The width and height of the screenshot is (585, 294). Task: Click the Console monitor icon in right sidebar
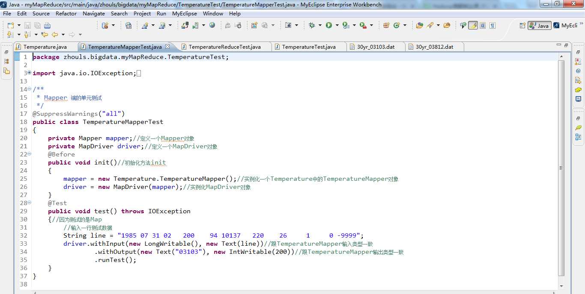(578, 99)
